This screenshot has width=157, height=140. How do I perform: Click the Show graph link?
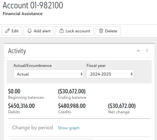tap(69, 128)
